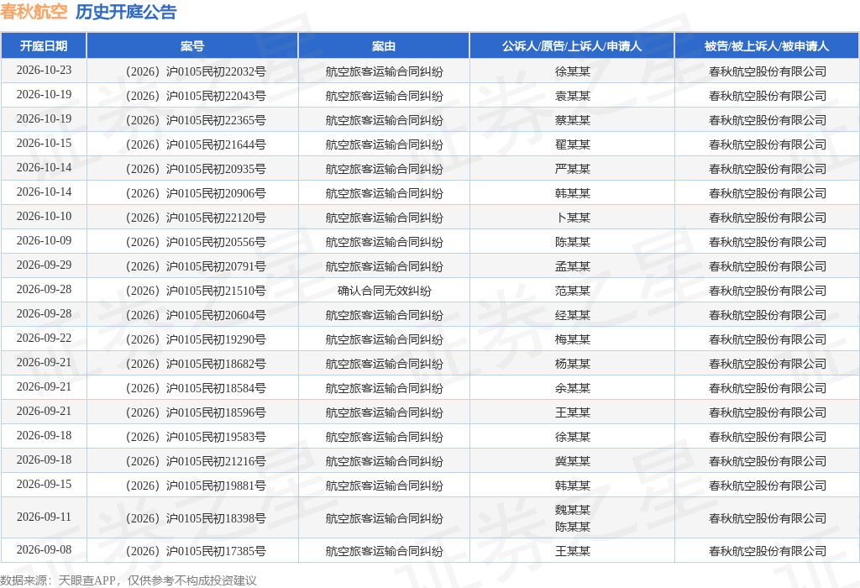Click the 案号 column header

click(x=192, y=46)
